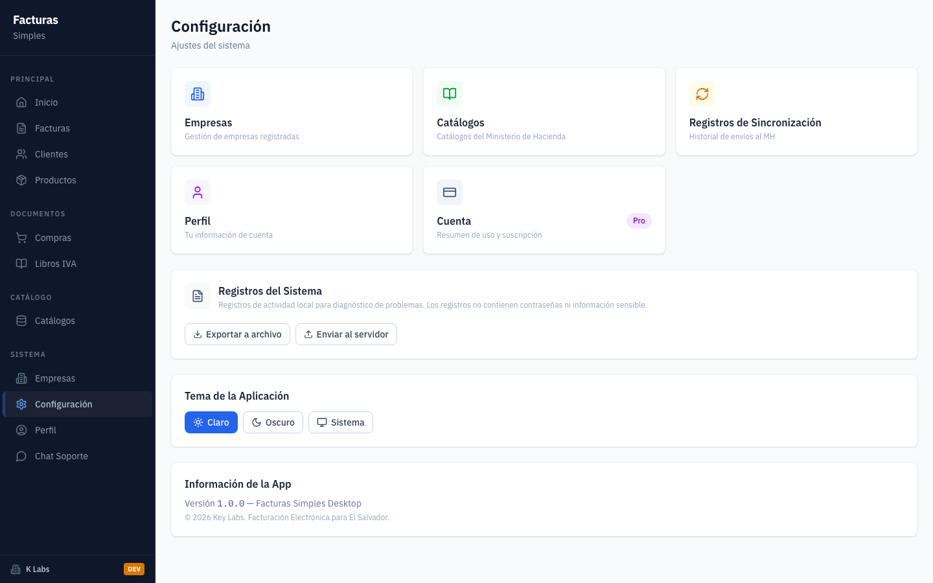The image size is (933, 583).
Task: Click the DEV badge at sidebar bottom
Action: point(134,569)
